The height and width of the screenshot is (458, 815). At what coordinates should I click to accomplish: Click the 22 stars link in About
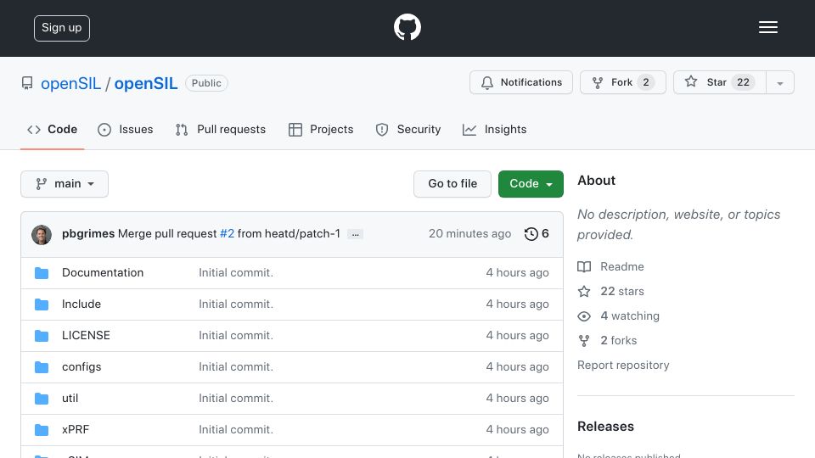(x=610, y=291)
